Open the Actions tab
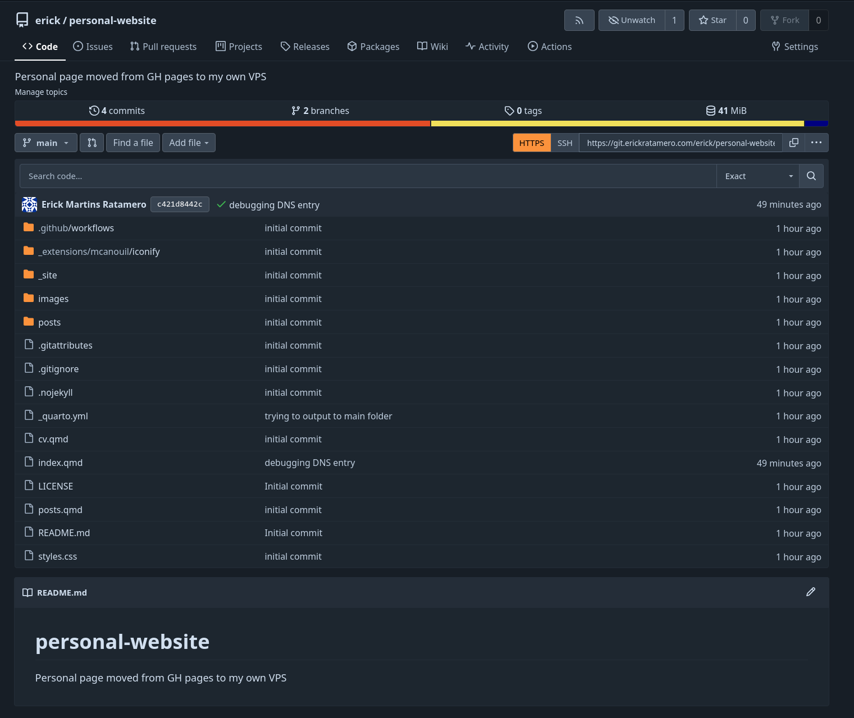The height and width of the screenshot is (718, 854). tap(550, 47)
